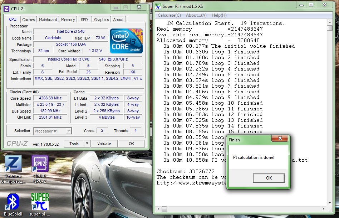This screenshot has height=218, width=339.
Task: Click the horizontal scrollbar right arrow in Super PI
Action: pyautogui.click(x=323, y=209)
